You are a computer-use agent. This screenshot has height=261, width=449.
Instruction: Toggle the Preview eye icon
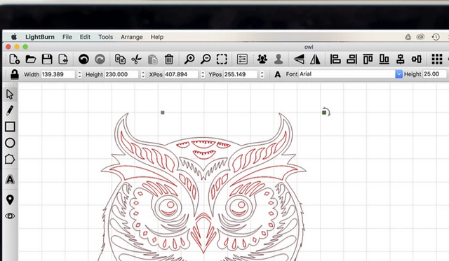tap(10, 216)
